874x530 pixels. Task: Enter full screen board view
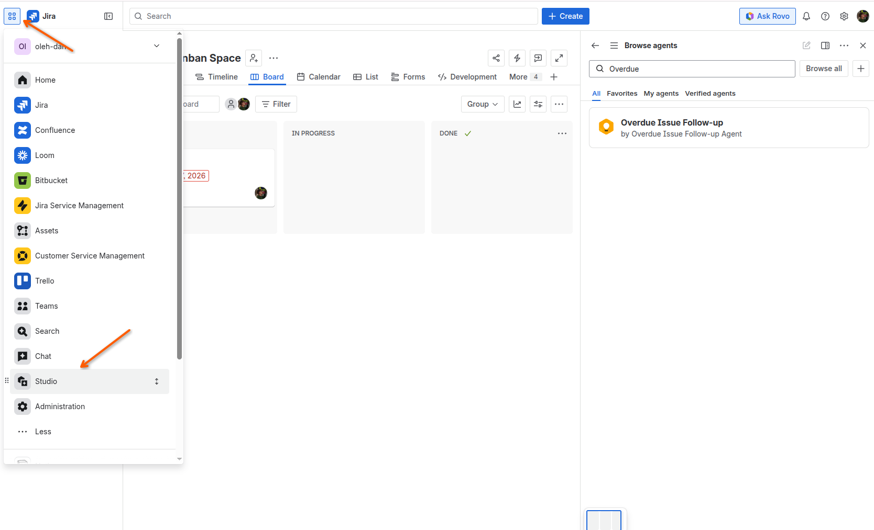(x=559, y=58)
